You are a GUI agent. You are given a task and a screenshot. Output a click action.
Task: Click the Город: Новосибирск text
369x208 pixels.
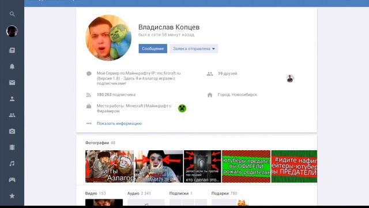click(x=238, y=95)
